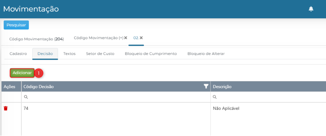This screenshot has height=136, width=326.
Task: Close the Código Movimentação (+) tab
Action: 126,38
